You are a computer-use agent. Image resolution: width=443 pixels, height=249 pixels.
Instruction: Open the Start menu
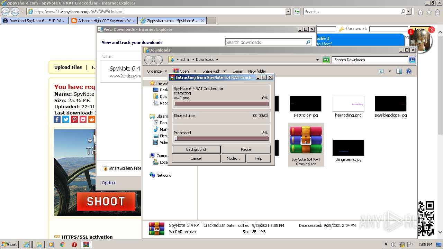click(x=10, y=245)
